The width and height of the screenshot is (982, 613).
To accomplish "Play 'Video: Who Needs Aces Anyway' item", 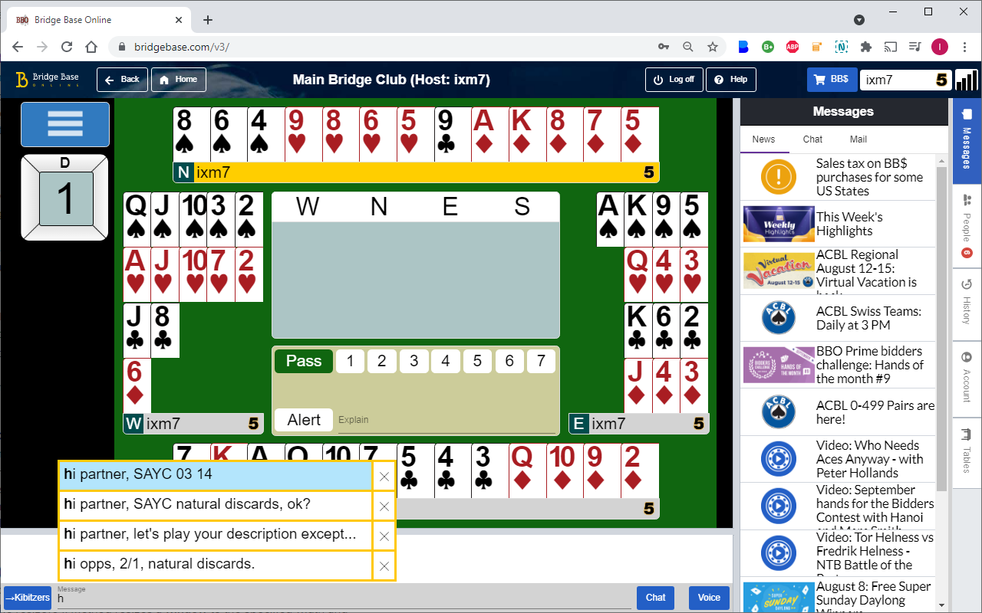I will (839, 459).
